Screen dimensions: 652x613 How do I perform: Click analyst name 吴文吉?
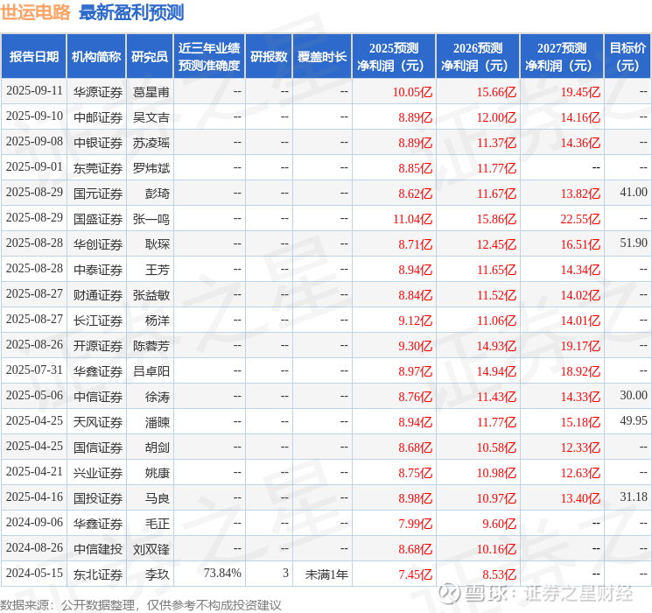click(x=151, y=117)
